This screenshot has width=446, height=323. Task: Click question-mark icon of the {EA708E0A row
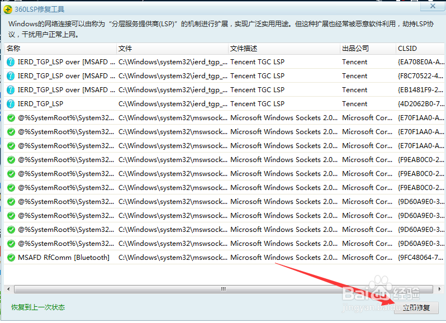(11, 61)
